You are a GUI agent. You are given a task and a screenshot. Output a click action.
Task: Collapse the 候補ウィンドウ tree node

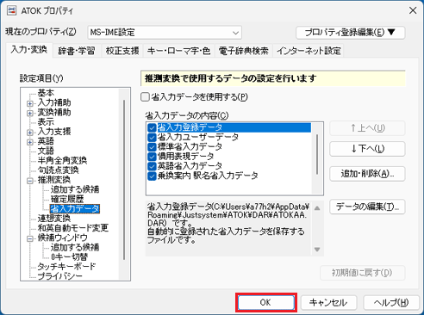(30, 238)
